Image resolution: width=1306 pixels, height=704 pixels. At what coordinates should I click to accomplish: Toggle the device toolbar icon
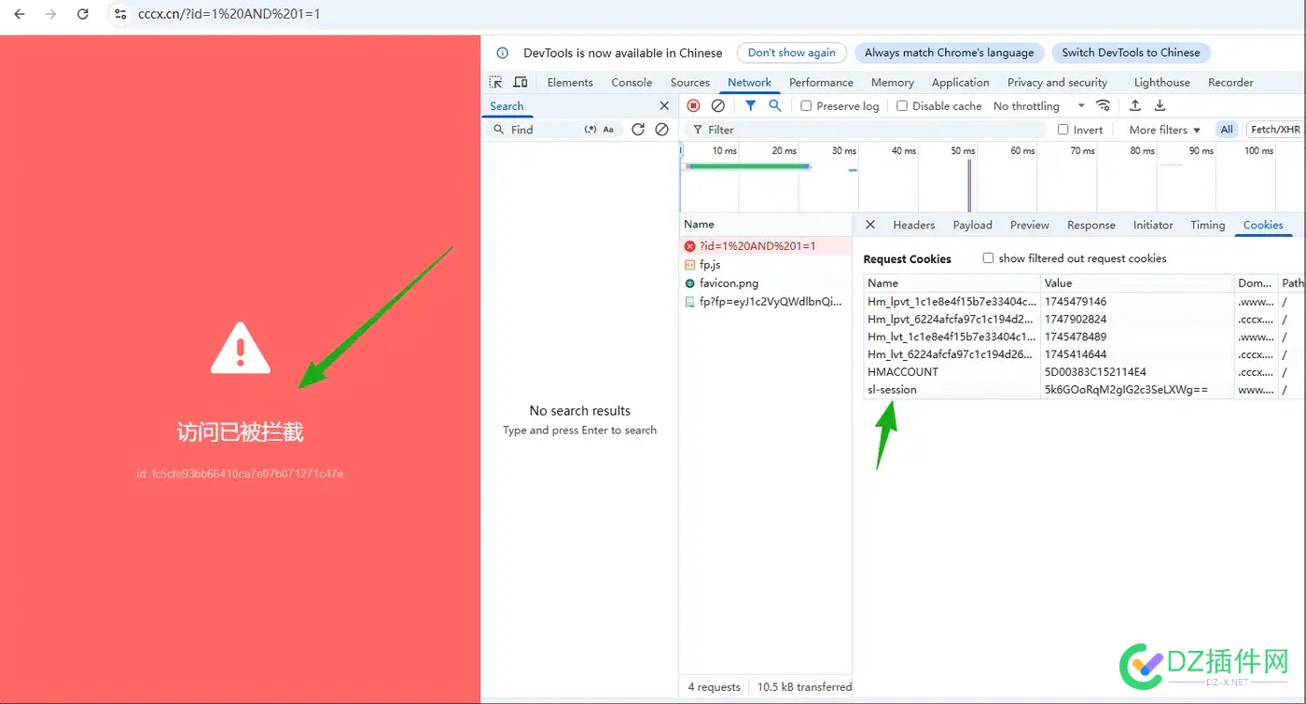click(521, 82)
